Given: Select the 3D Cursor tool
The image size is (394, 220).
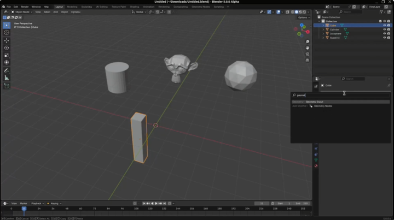Looking at the screenshot, I should [x=7, y=33].
